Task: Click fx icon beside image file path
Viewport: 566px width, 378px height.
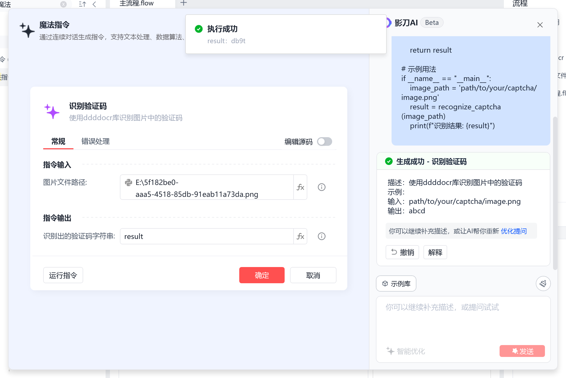Action: tap(300, 187)
